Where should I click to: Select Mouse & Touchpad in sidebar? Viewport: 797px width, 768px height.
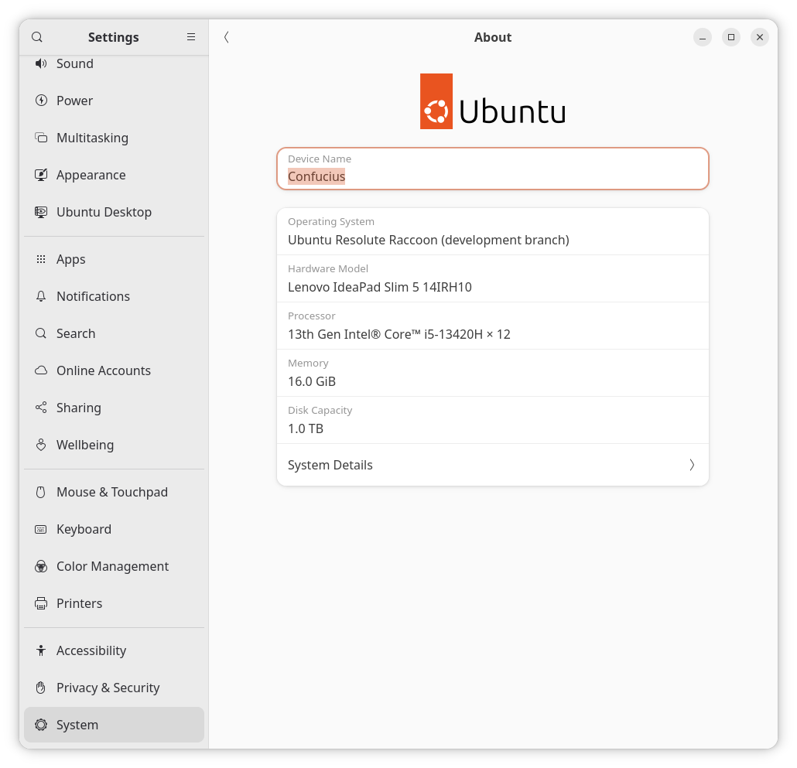(x=111, y=492)
